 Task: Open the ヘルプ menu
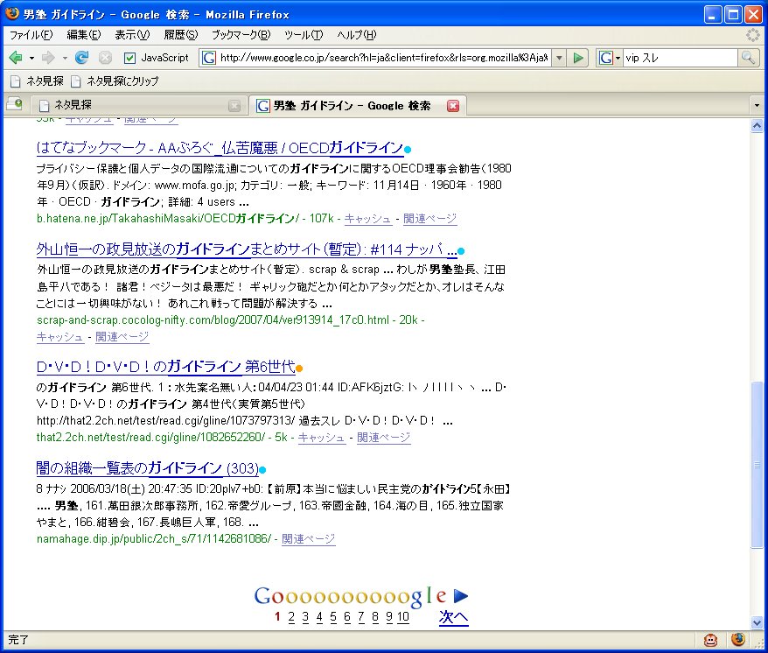(x=357, y=35)
